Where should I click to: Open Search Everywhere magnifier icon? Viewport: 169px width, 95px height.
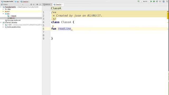[x=167, y=1]
